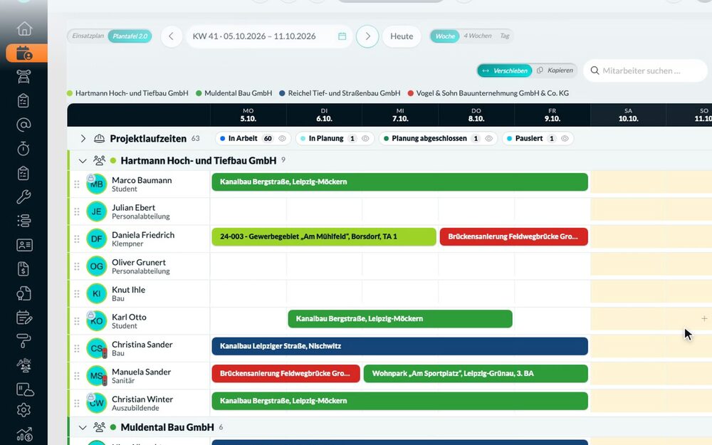Open the home icon in sidebar

(24, 28)
